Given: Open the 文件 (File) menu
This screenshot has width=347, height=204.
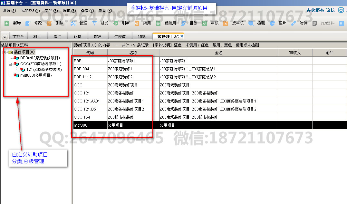Looking at the screenshot, I should pos(51,11).
